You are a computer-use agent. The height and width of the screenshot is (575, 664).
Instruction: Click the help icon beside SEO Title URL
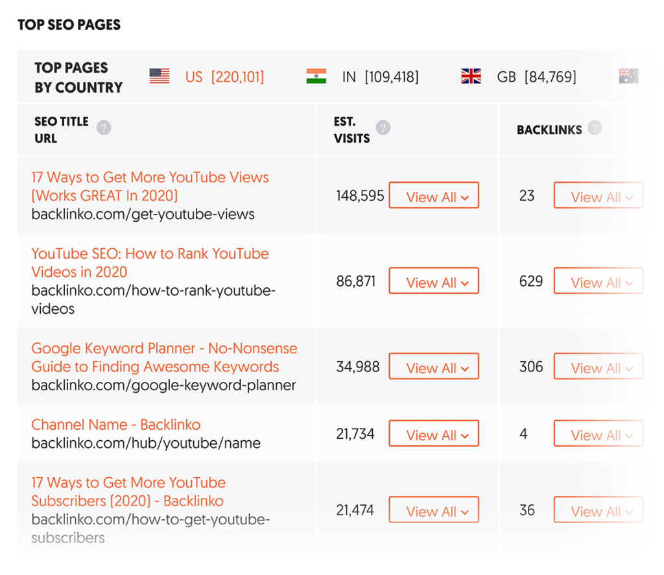[104, 128]
